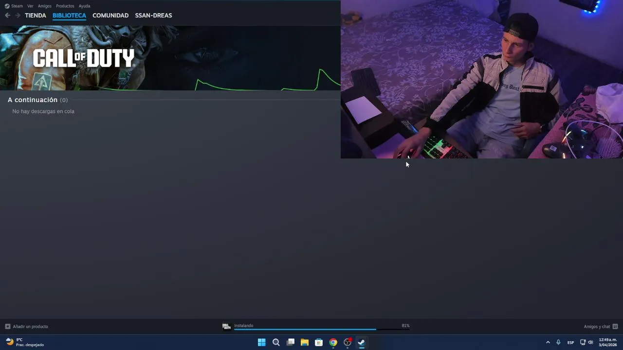This screenshot has height=350, width=623.
Task: Open the Ver menu
Action: click(30, 6)
